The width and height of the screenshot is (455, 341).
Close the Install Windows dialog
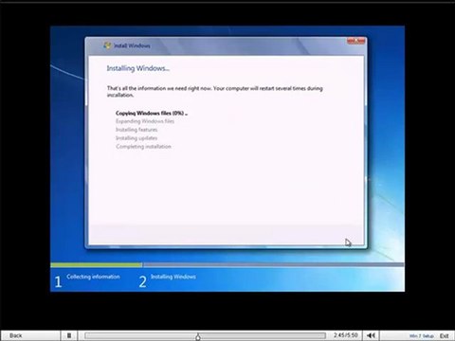click(x=355, y=41)
